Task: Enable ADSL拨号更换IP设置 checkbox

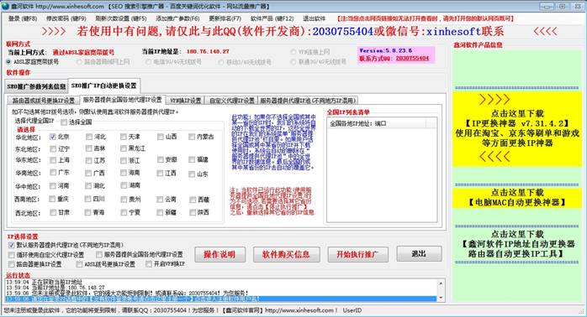Action: coord(79,264)
